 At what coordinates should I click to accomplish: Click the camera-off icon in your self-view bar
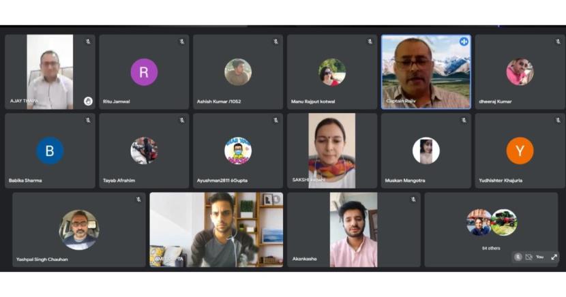click(x=528, y=257)
